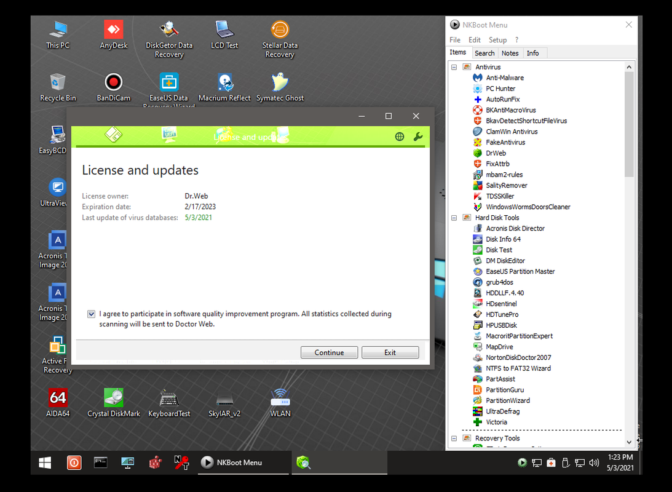The height and width of the screenshot is (492, 672).
Task: Open WLAN desktop shortcut
Action: [x=280, y=403]
